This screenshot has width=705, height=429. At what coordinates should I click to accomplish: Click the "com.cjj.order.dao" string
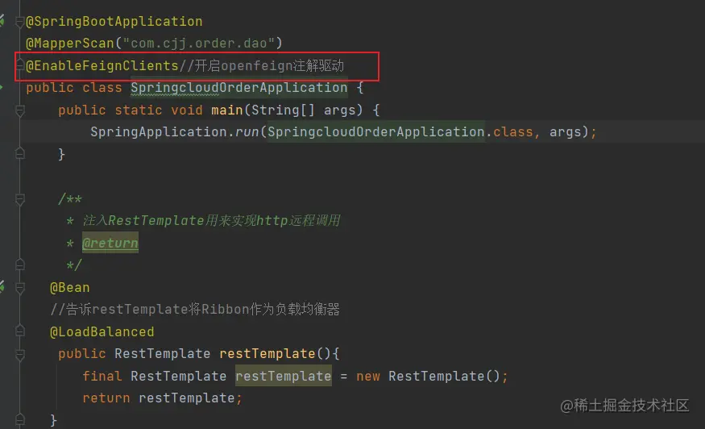199,44
